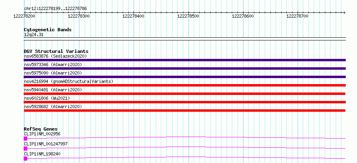Open the DGV Structural Variants track title
The width and height of the screenshot is (357, 163).
56,51
